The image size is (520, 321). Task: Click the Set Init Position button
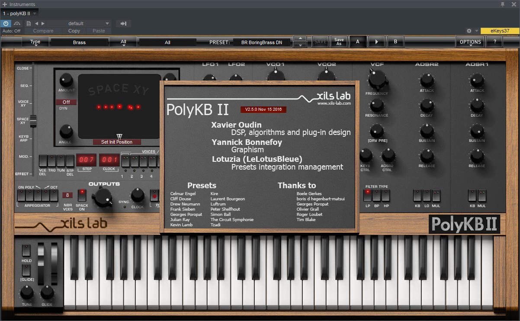point(117,142)
